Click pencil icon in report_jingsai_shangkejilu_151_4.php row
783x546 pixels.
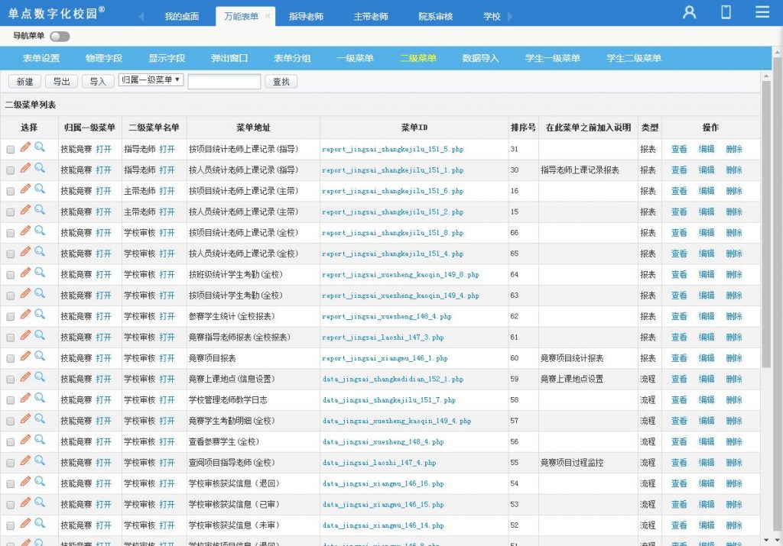25,252
